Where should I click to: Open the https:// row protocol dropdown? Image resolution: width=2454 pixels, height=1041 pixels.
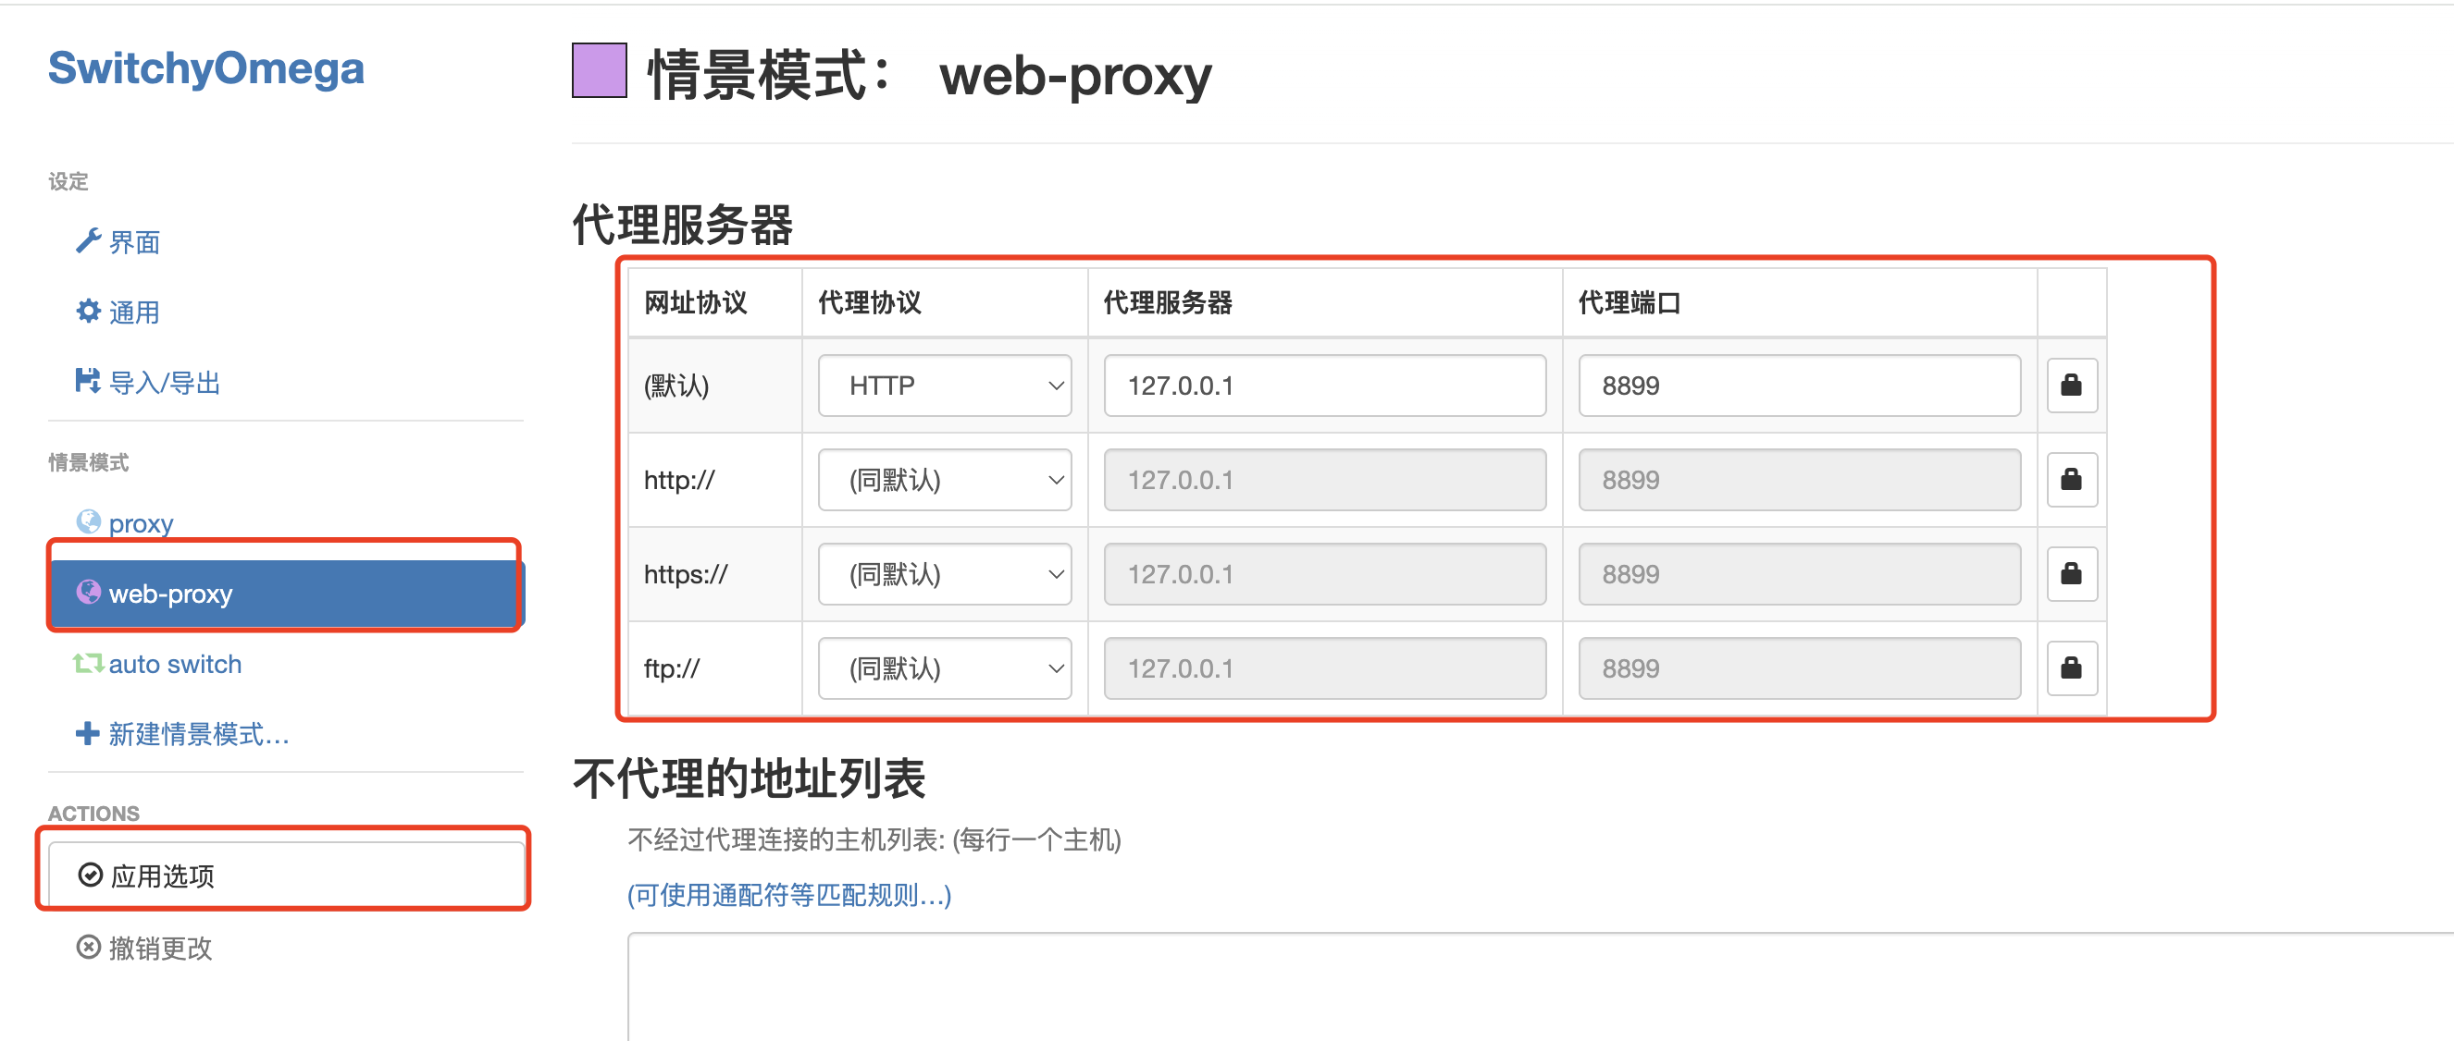pyautogui.click(x=944, y=574)
